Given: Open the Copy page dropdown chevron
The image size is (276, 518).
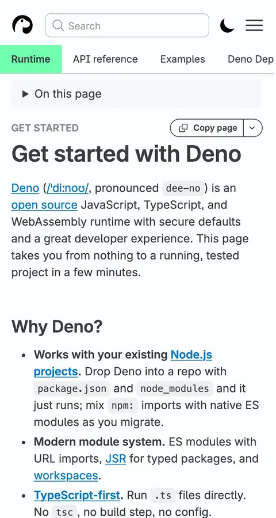Looking at the screenshot, I should (252, 128).
